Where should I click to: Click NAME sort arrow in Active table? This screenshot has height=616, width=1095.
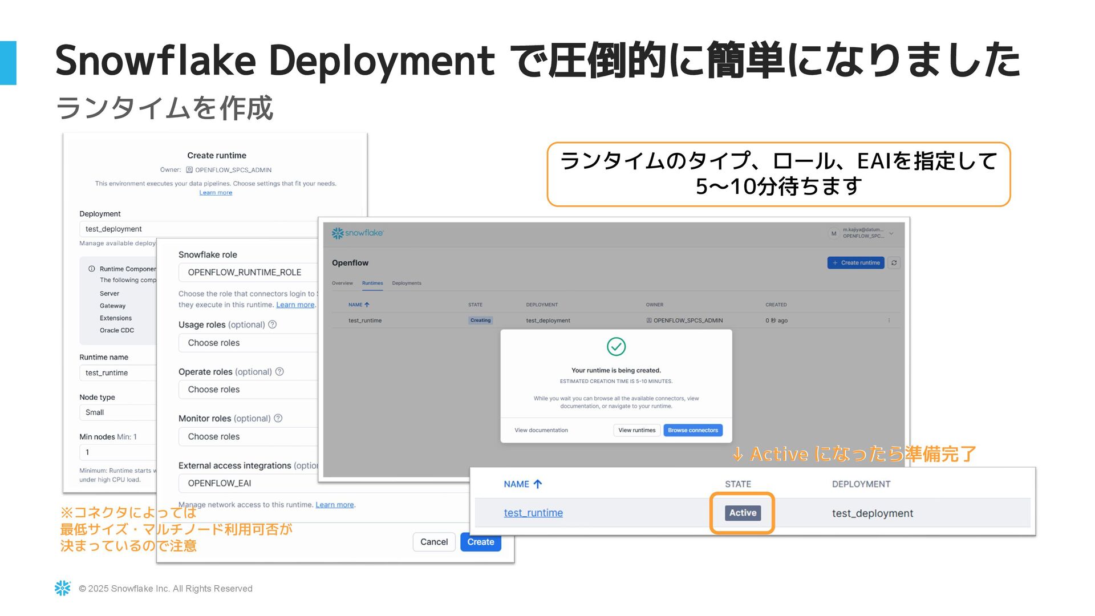pos(537,484)
